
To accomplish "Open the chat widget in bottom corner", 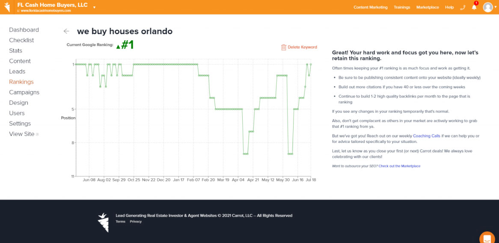I will pyautogui.click(x=487, y=238).
